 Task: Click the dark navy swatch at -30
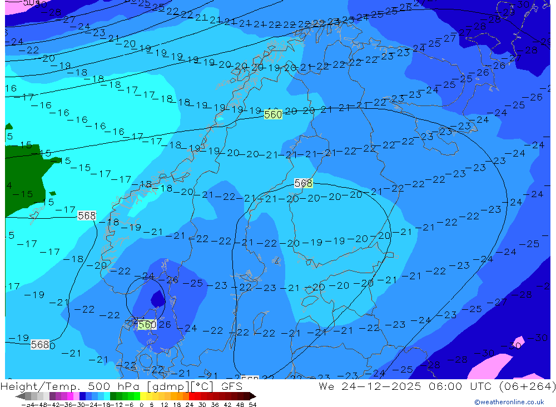(x=82, y=396)
